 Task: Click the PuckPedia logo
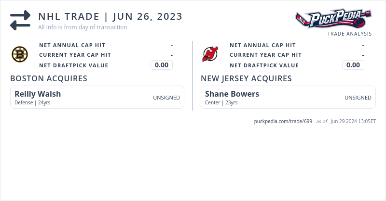click(333, 19)
